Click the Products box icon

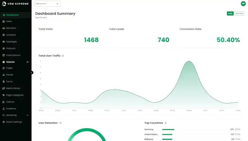pyautogui.click(x=4, y=48)
